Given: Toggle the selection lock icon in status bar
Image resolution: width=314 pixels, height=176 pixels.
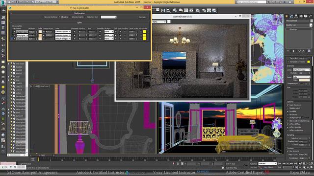Looking at the screenshot, I should 178,164.
